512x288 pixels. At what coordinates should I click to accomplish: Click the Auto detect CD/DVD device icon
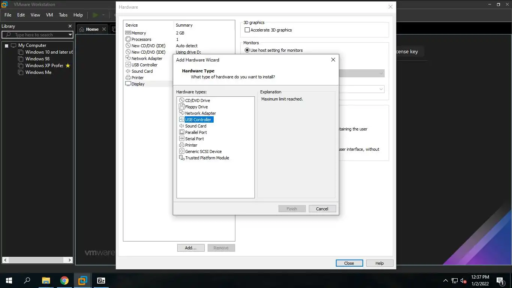(128, 46)
